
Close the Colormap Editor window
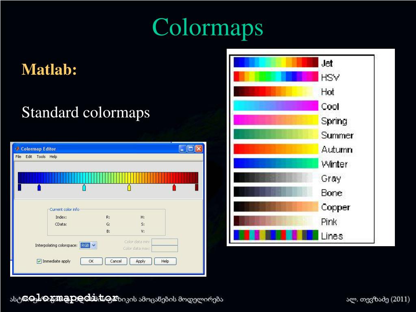[x=199, y=149]
